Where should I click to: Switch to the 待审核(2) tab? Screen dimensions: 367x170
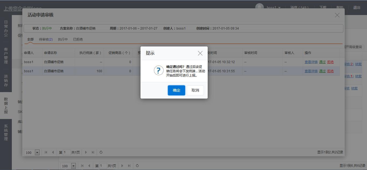[x=46, y=39]
